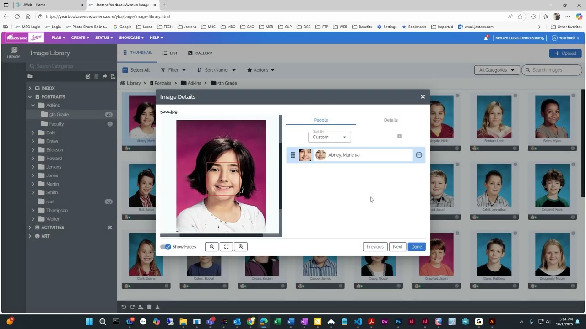This screenshot has height=329, width=586.
Task: Click the people icon in the bottom toolbar
Action: 141,307
